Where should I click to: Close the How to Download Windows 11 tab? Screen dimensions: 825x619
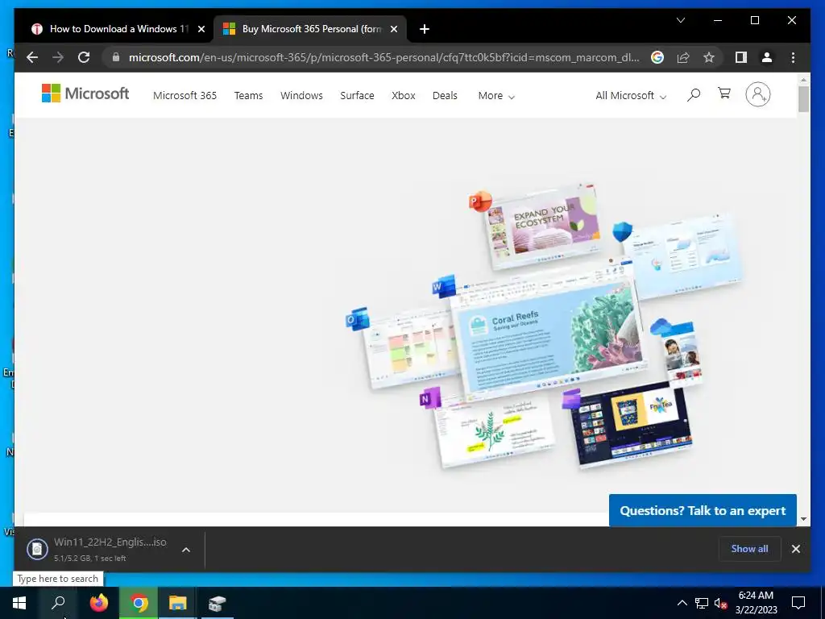(x=201, y=29)
